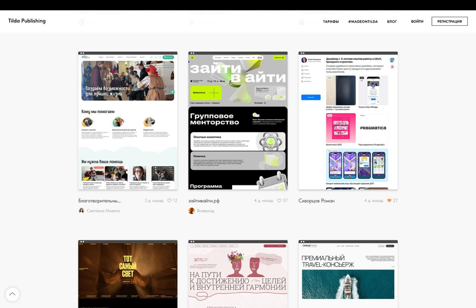Go to the Блог page
Screen dimensions: 476x308
coord(392,21)
